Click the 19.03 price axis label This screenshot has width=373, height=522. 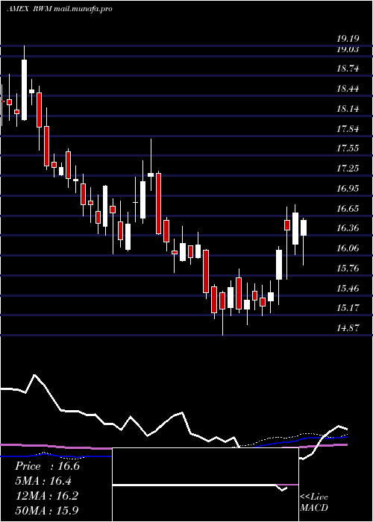[x=348, y=49]
